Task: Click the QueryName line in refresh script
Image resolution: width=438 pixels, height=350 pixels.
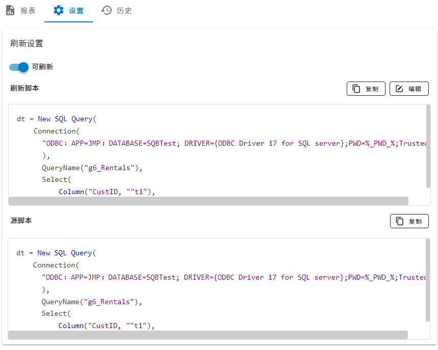Action: pos(92,168)
